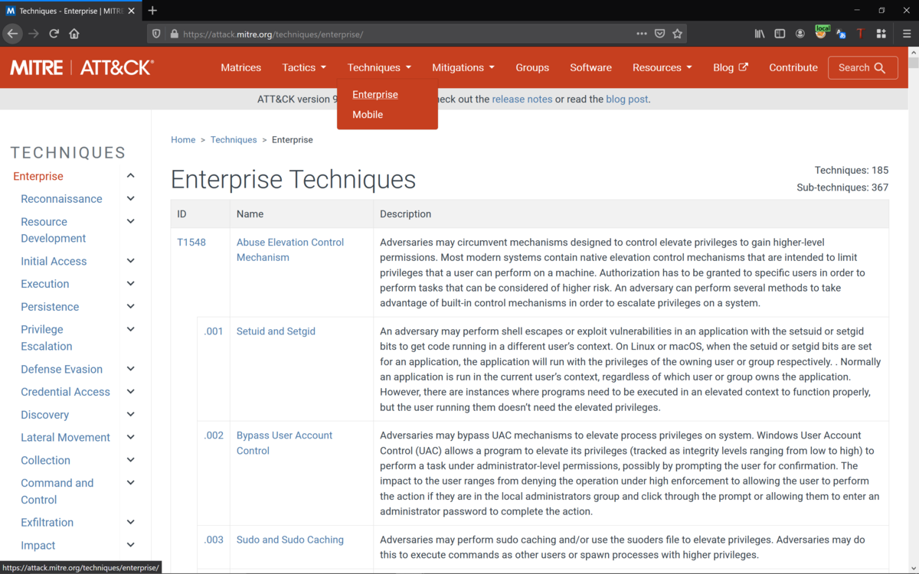Open the Setuid and Setgid sub-technique

pos(276,331)
